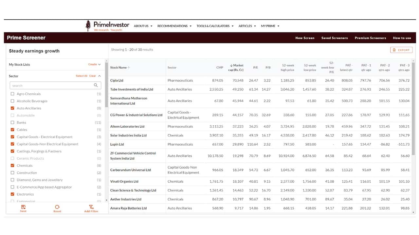Viewport: 419px width, 235px height.
Task: Click the search magnifier icon in Sector
Action: pos(96,85)
